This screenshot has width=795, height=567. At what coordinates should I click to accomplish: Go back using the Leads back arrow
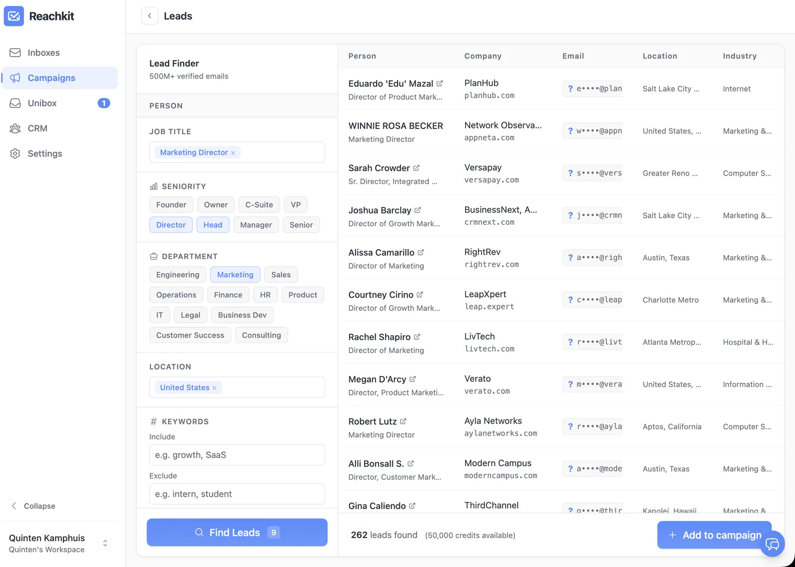click(x=150, y=16)
